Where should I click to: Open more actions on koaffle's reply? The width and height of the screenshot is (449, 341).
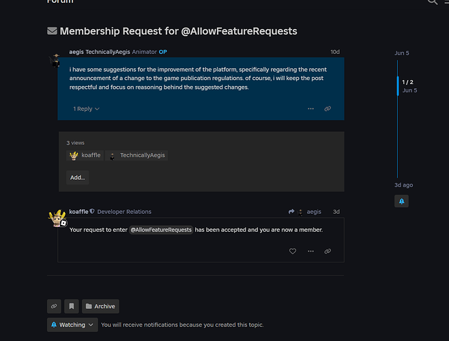[310, 251]
